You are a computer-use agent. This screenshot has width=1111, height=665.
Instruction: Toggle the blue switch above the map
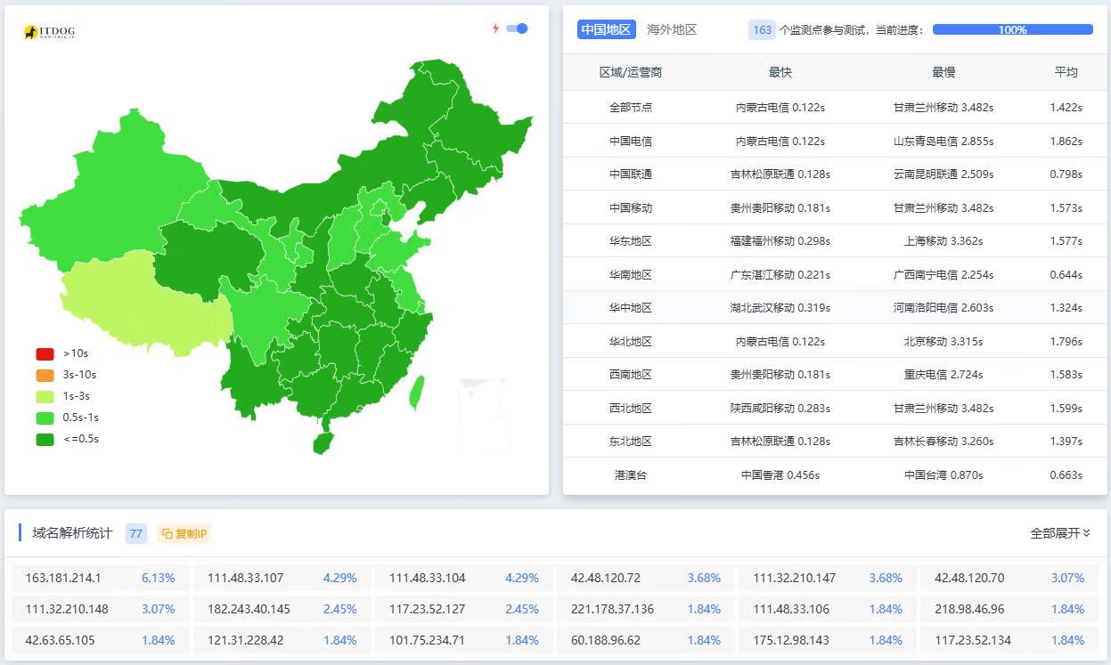click(x=517, y=28)
